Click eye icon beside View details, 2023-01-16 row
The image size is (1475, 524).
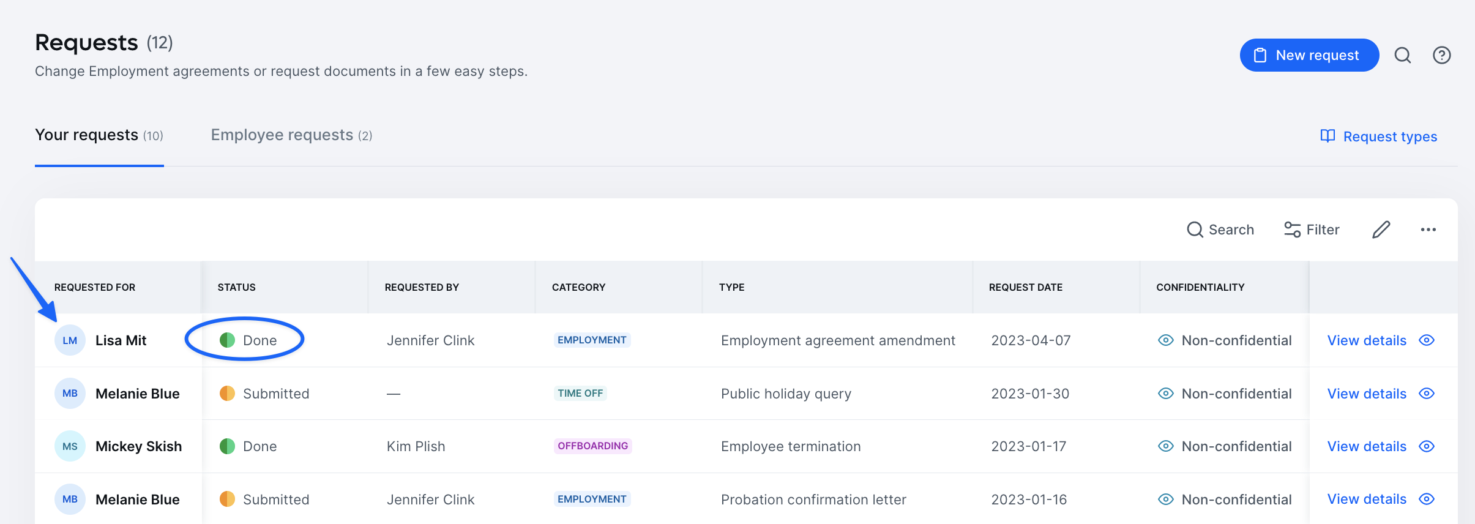pos(1427,500)
